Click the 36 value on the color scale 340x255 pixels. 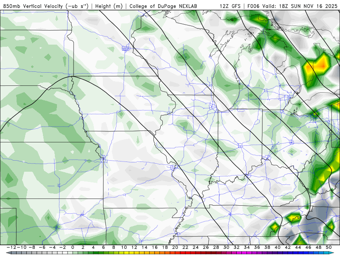[257, 247]
